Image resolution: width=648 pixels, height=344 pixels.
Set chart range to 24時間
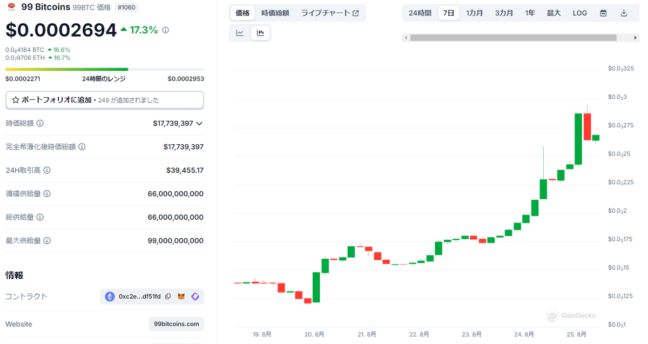420,13
